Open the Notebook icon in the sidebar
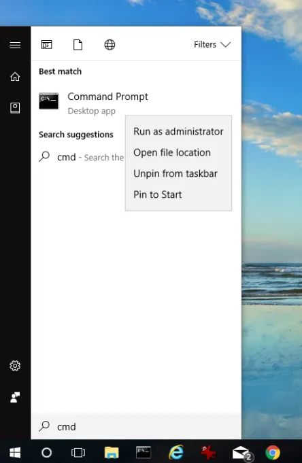This screenshot has height=463, width=302. [x=15, y=108]
